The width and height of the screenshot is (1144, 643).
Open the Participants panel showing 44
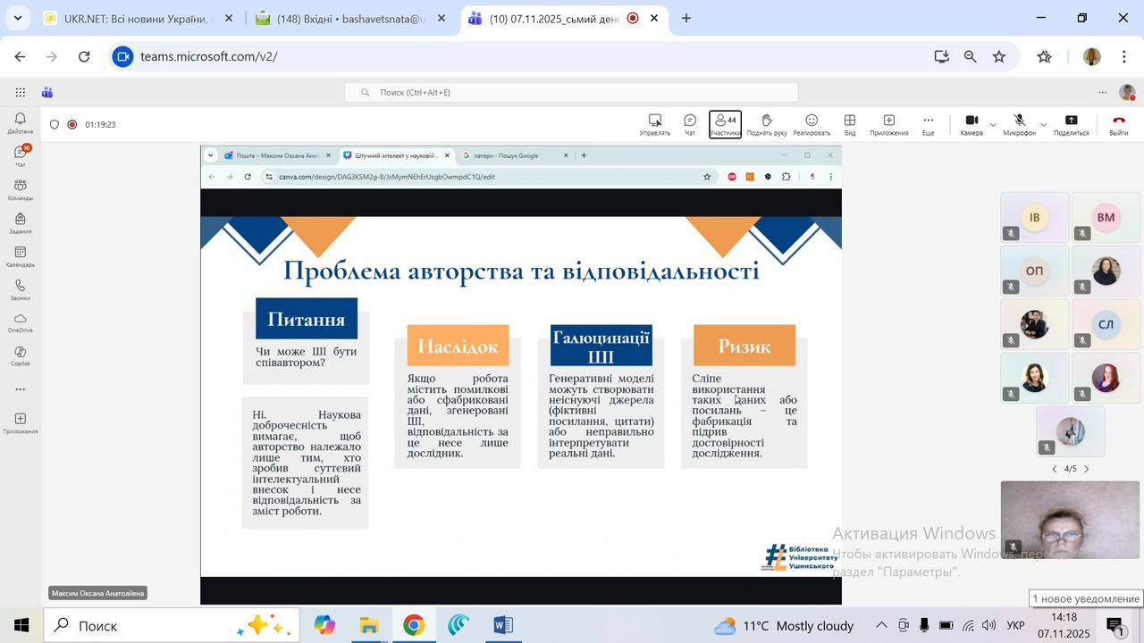[x=725, y=124]
